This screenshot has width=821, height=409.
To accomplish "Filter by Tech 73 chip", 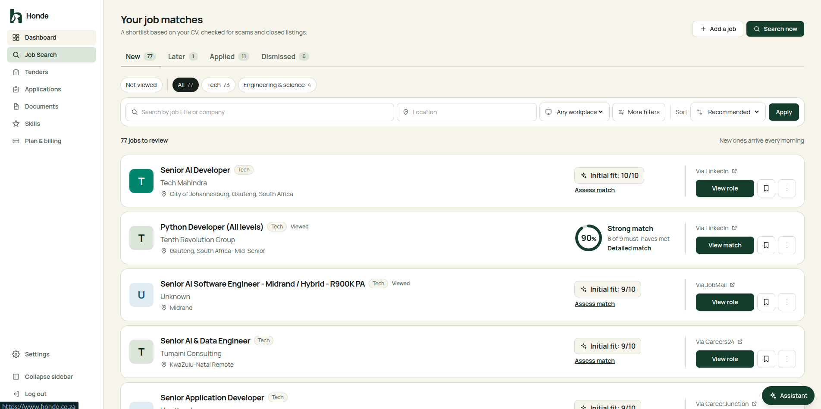I will pyautogui.click(x=218, y=85).
